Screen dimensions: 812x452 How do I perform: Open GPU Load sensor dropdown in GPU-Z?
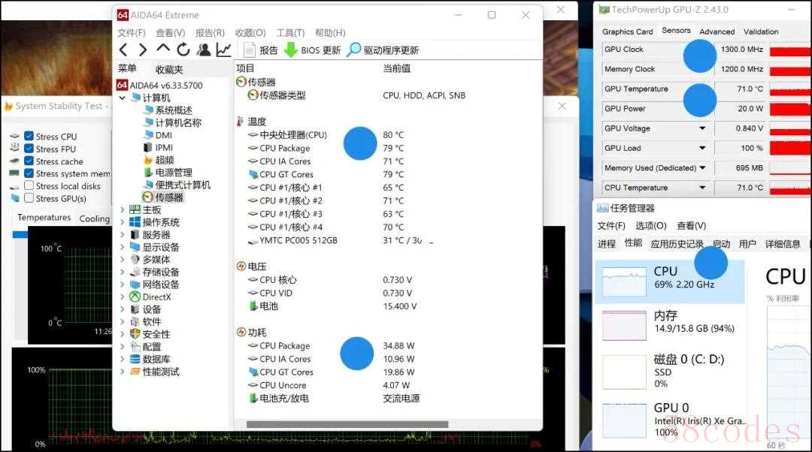coord(702,148)
